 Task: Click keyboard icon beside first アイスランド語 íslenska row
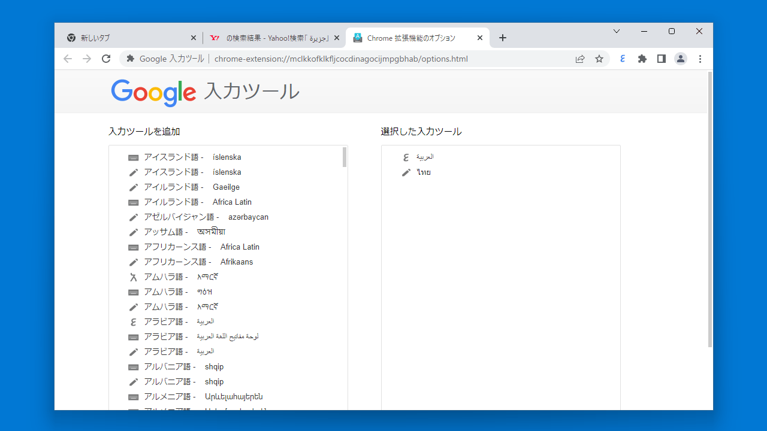(134, 157)
